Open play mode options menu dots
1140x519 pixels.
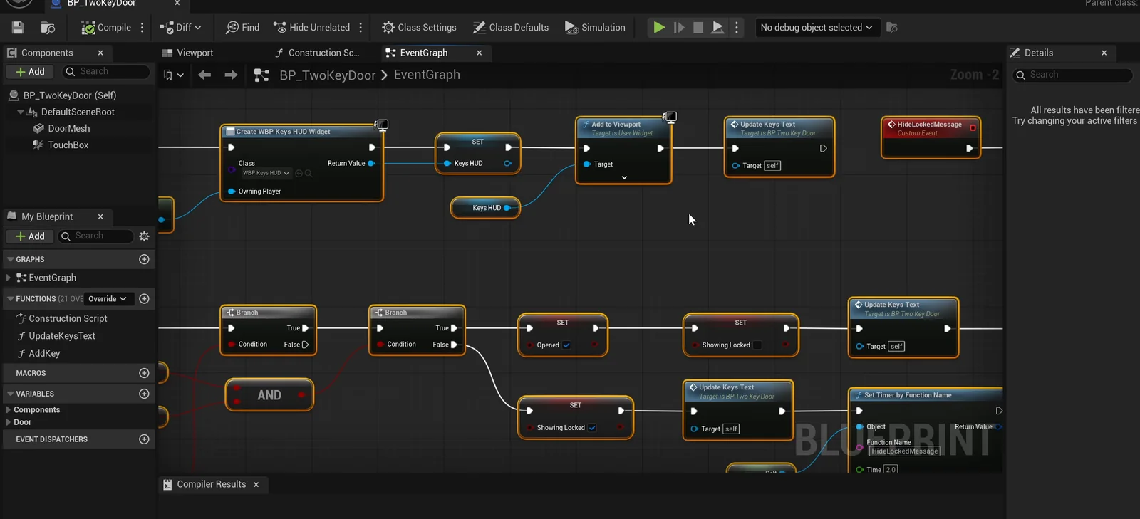pos(737,28)
